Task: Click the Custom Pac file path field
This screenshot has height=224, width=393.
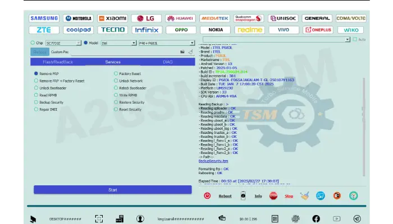Action: (x=124, y=52)
